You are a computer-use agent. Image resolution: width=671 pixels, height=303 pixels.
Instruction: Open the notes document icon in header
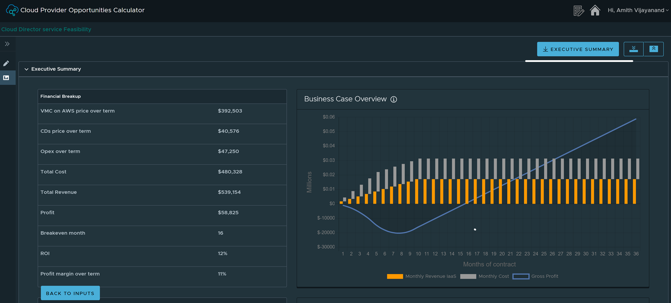(579, 10)
